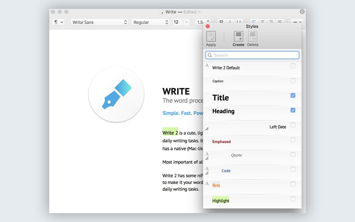Open the Write Sans font family dropdown
355x222 pixels.
click(99, 22)
